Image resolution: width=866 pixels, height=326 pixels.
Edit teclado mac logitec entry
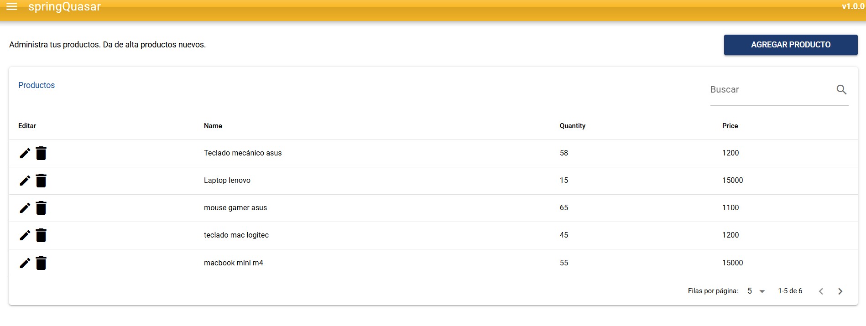(x=25, y=235)
